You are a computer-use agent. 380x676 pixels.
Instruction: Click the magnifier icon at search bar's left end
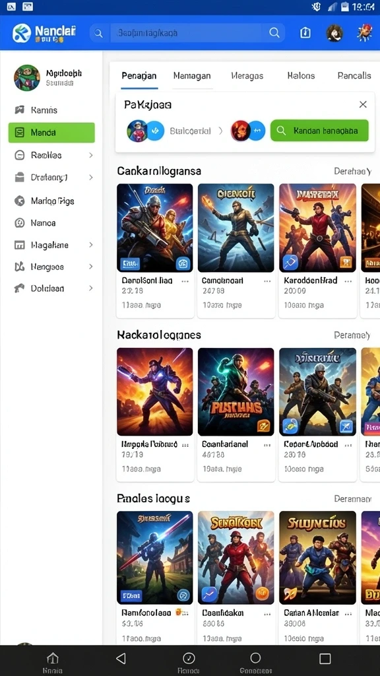pyautogui.click(x=99, y=33)
